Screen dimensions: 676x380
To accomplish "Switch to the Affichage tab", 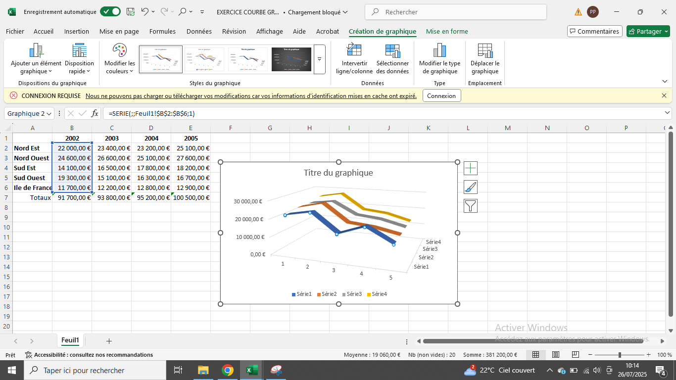I will point(270,31).
